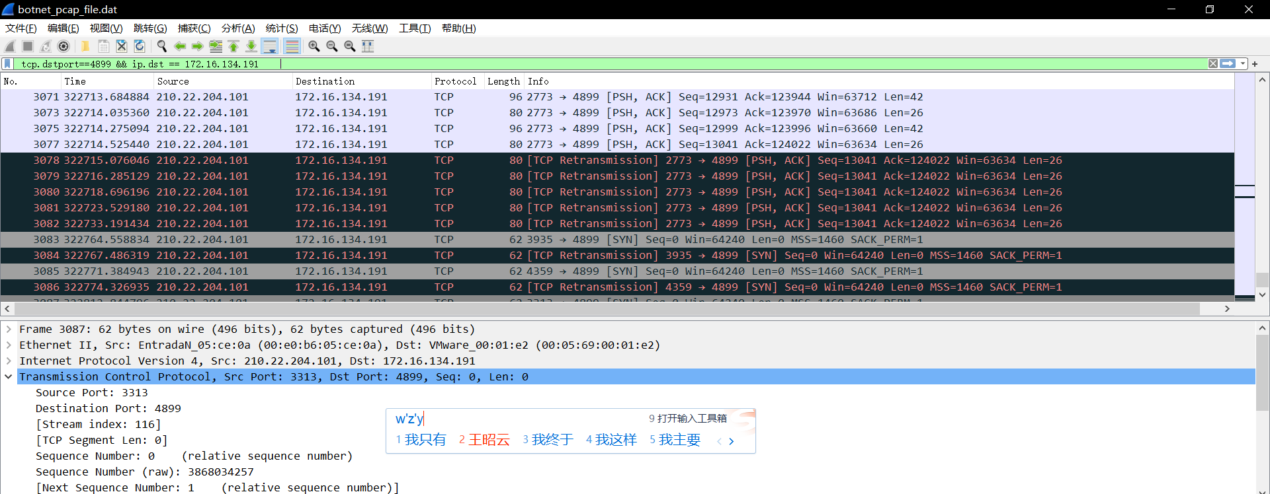The width and height of the screenshot is (1270, 494).
Task: Click the Find packet magnifier icon
Action: click(162, 46)
